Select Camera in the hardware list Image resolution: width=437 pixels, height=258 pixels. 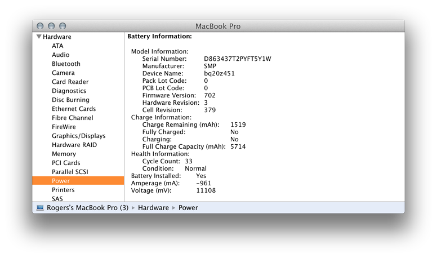point(63,73)
